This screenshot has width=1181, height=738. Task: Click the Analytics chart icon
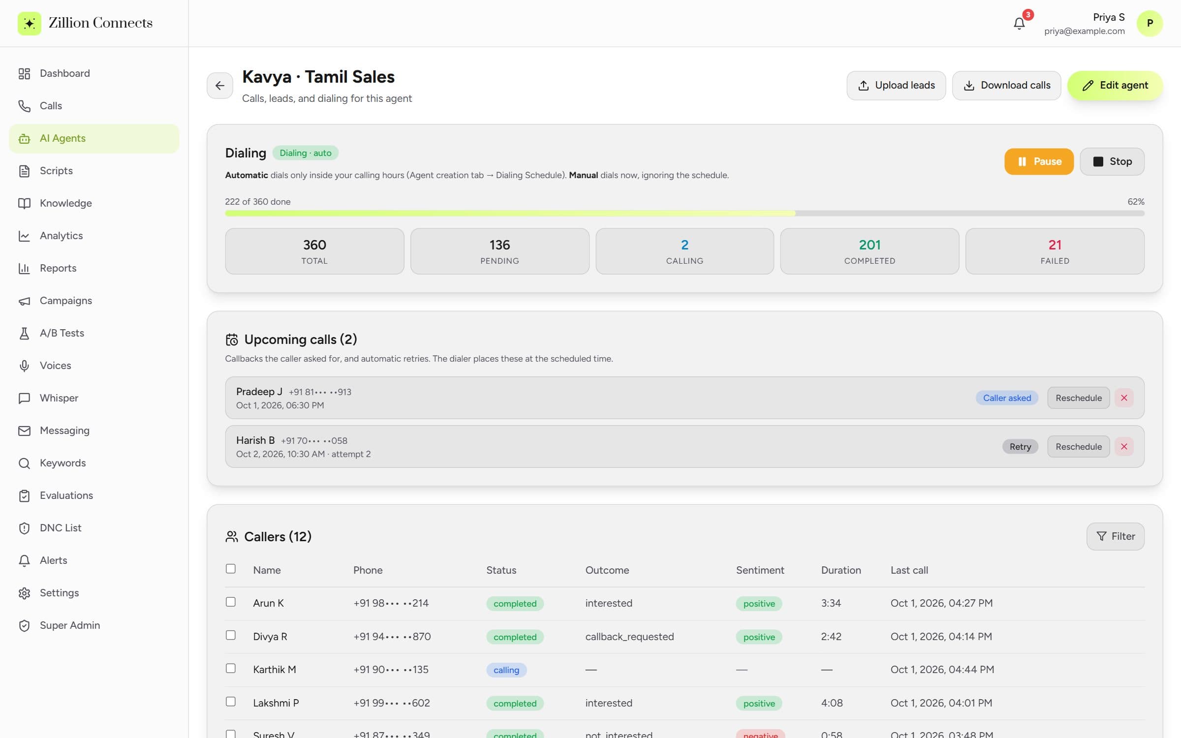(24, 236)
